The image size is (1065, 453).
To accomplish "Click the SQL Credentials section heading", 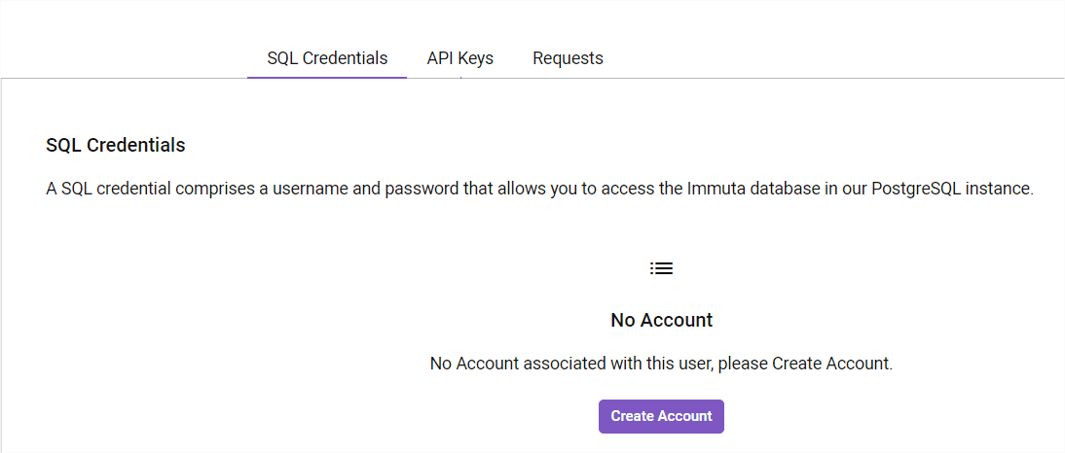I will click(116, 145).
